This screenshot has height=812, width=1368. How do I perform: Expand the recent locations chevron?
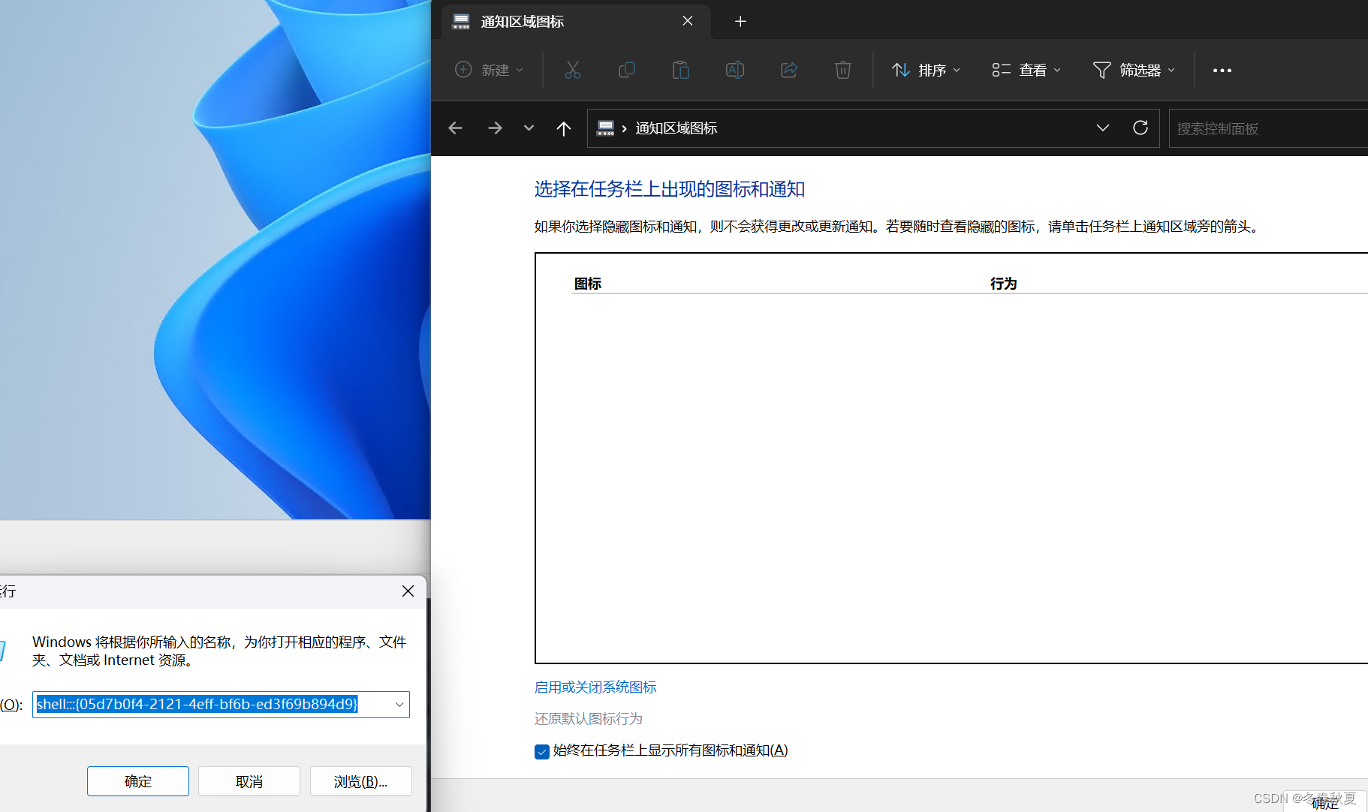(529, 128)
